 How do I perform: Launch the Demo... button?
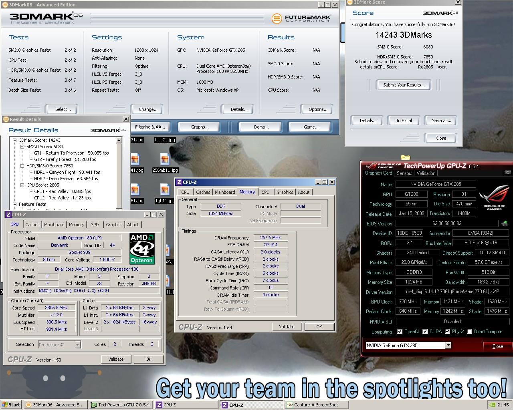pyautogui.click(x=261, y=127)
